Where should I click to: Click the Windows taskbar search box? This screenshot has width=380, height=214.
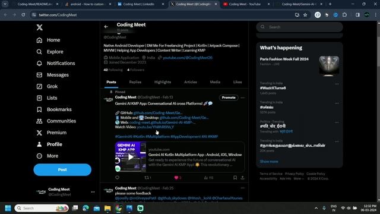coord(42,208)
